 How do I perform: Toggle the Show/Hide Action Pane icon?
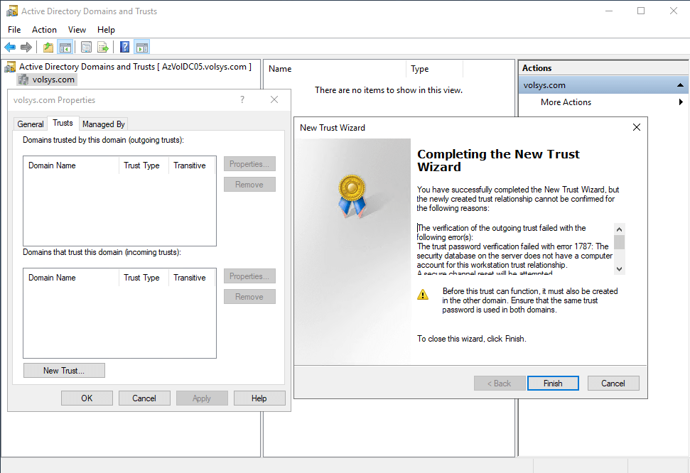click(x=141, y=48)
